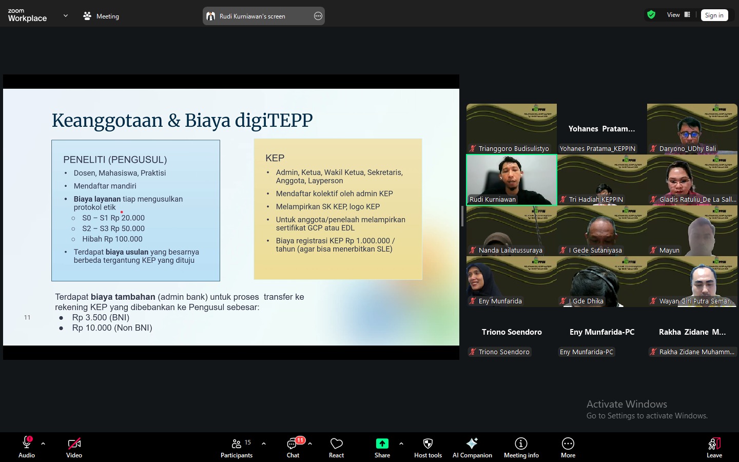Open the View layout menu
This screenshot has width=739, height=462.
tap(678, 15)
